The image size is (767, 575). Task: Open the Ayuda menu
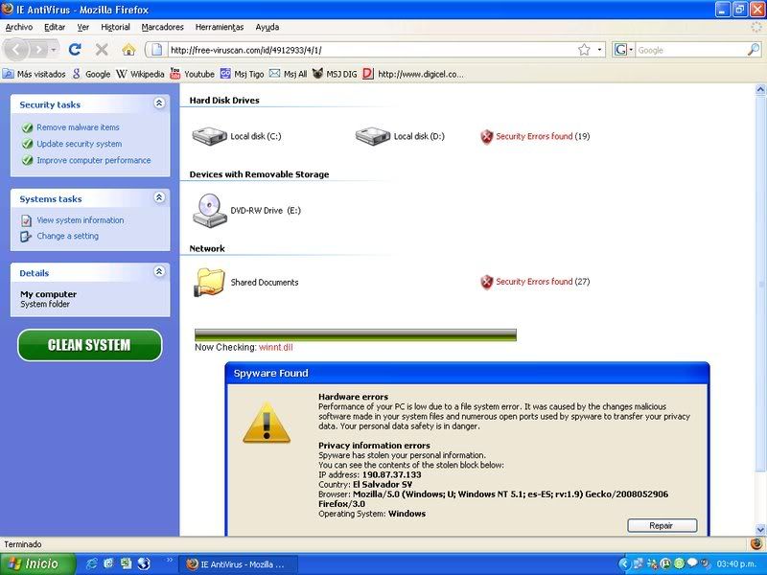tap(267, 27)
